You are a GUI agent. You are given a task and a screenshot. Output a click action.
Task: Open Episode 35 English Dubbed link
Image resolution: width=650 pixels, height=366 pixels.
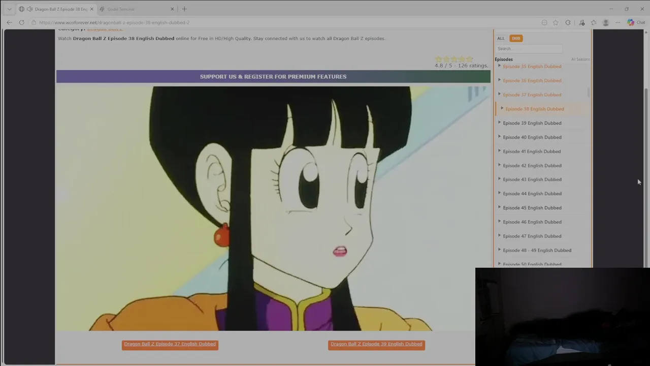(532, 67)
